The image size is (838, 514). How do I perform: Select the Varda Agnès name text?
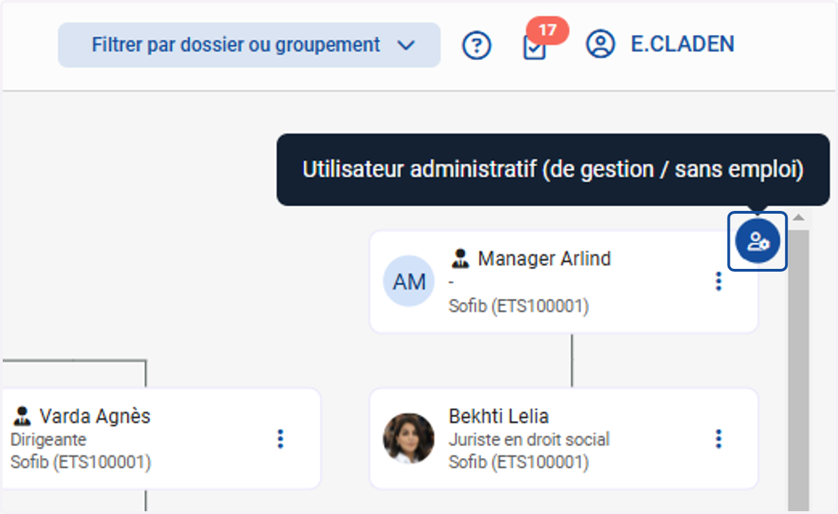[x=94, y=416]
